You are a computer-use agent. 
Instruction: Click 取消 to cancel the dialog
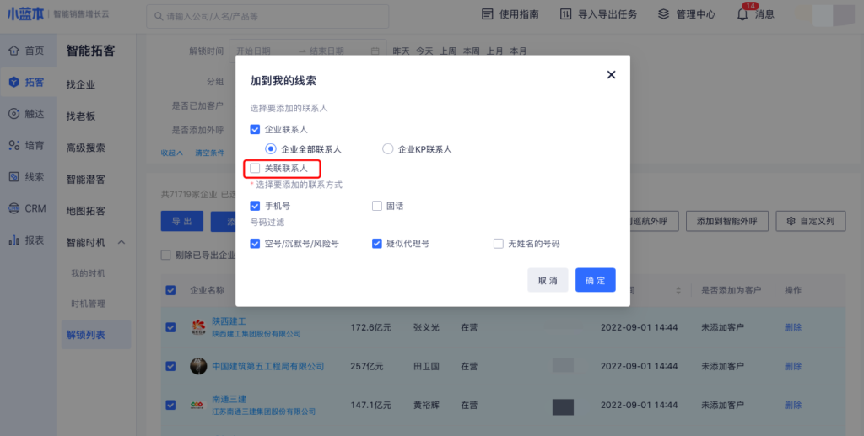547,280
